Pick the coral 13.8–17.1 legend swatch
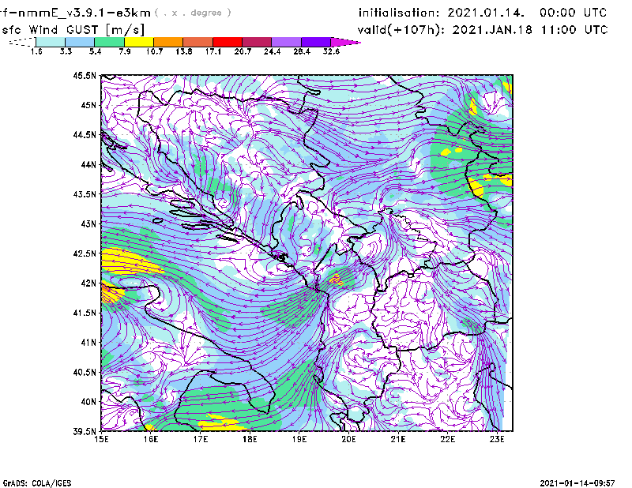The width and height of the screenshot is (632, 488). pos(198,42)
